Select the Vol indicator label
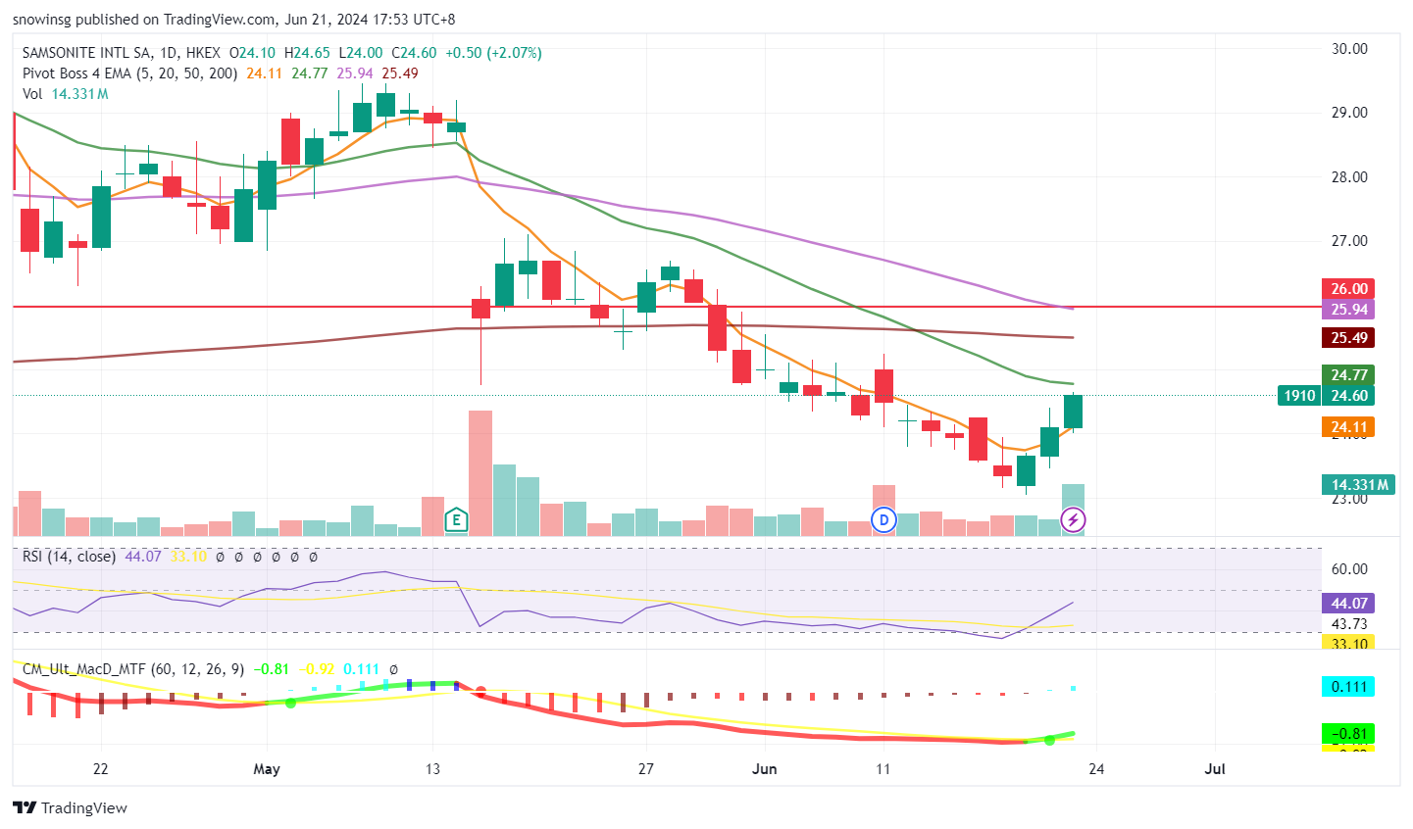Viewport: 1413px width, 829px height. click(x=32, y=94)
